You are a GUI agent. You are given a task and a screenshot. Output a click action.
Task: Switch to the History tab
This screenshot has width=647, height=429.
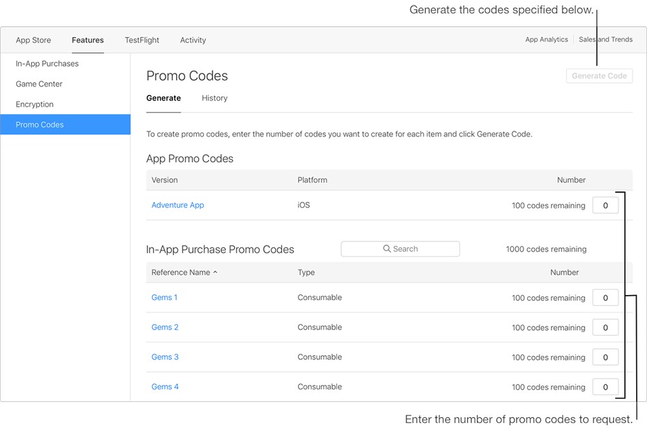pyautogui.click(x=214, y=98)
